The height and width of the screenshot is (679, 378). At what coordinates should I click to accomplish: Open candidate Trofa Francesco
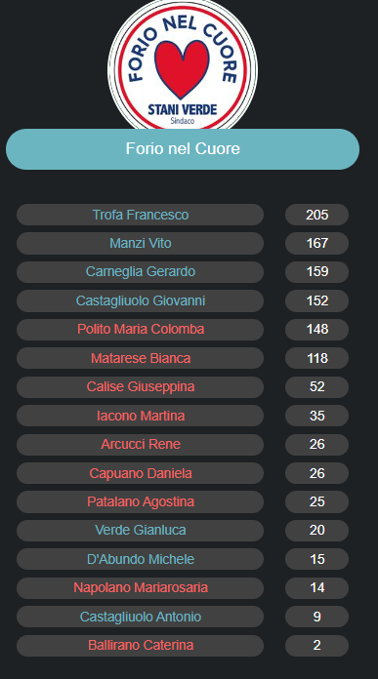pyautogui.click(x=140, y=215)
